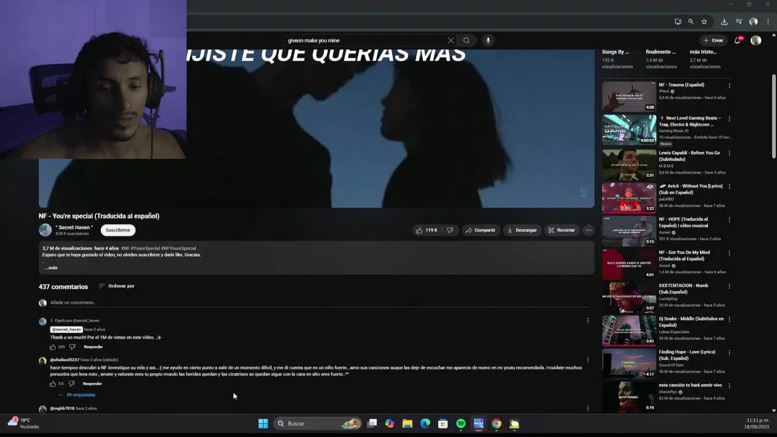777x437 pixels.
Task: Like the pinned comment with 245 likes
Action: tap(53, 347)
